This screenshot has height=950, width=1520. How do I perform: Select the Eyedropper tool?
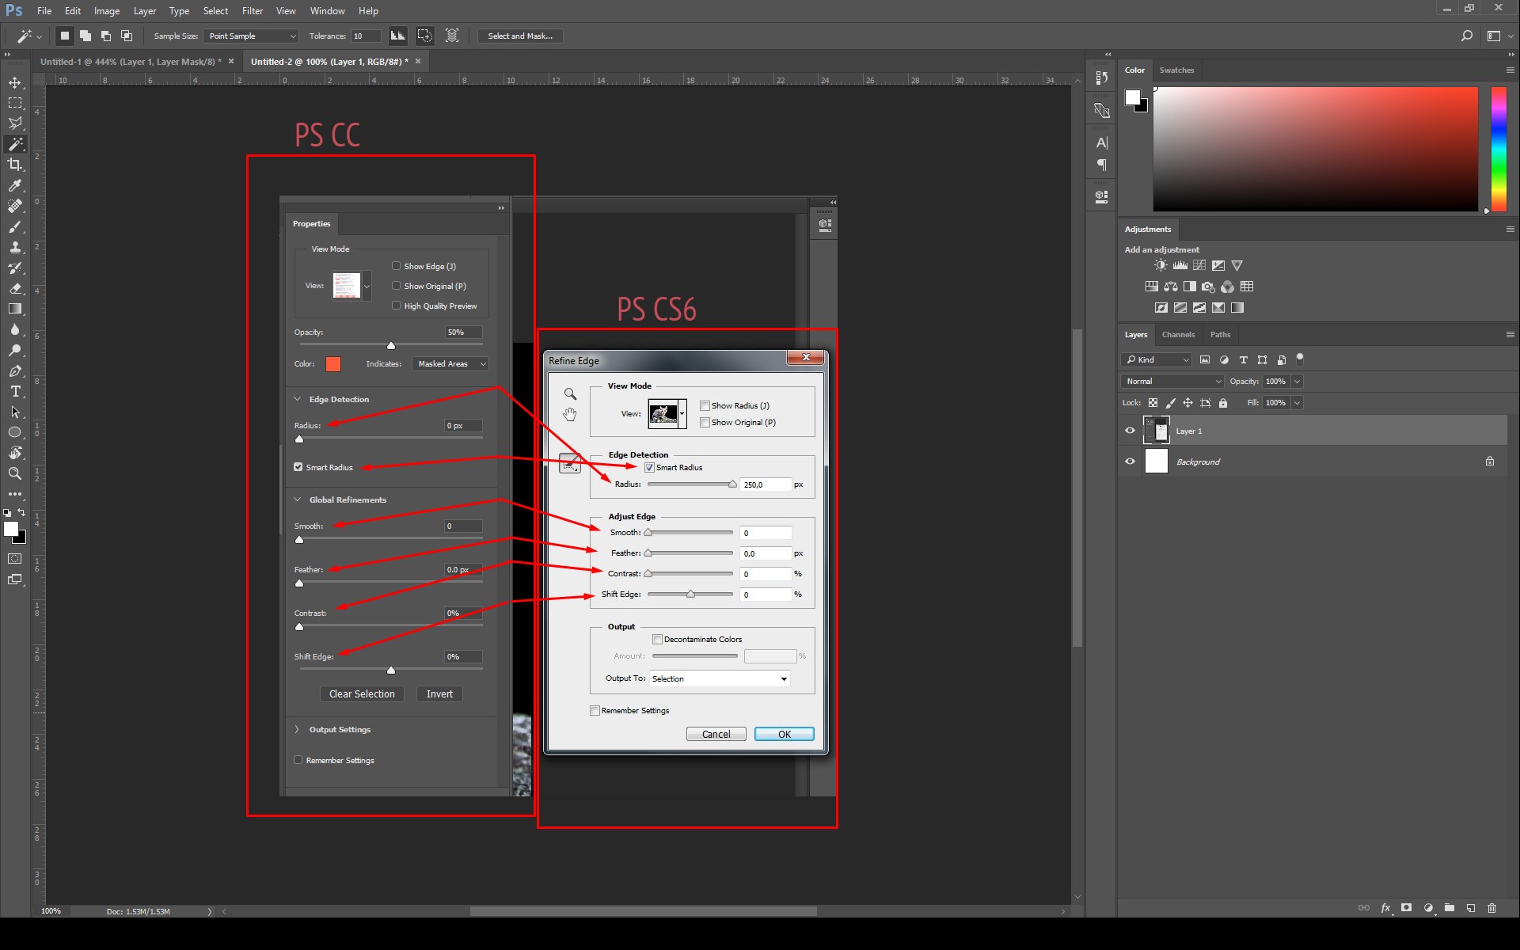pyautogui.click(x=15, y=185)
